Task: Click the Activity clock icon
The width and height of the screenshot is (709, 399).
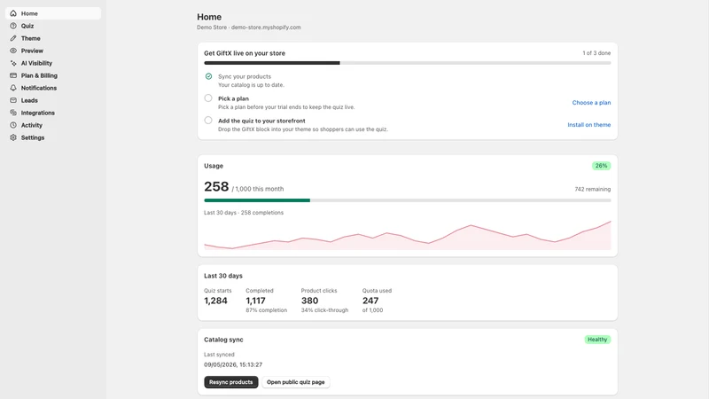Action: 13,125
